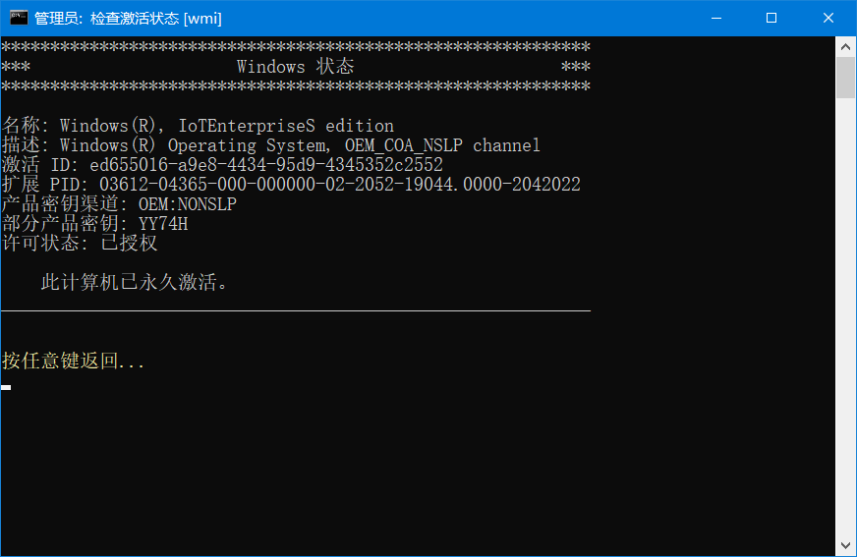
Task: Click the title bar text 管理员: 检查激活状态
Action: tap(128, 19)
